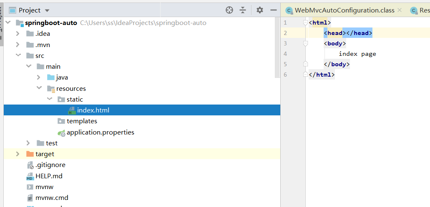This screenshot has width=430, height=207.
Task: Click the .gitignore file icon
Action: [30, 165]
